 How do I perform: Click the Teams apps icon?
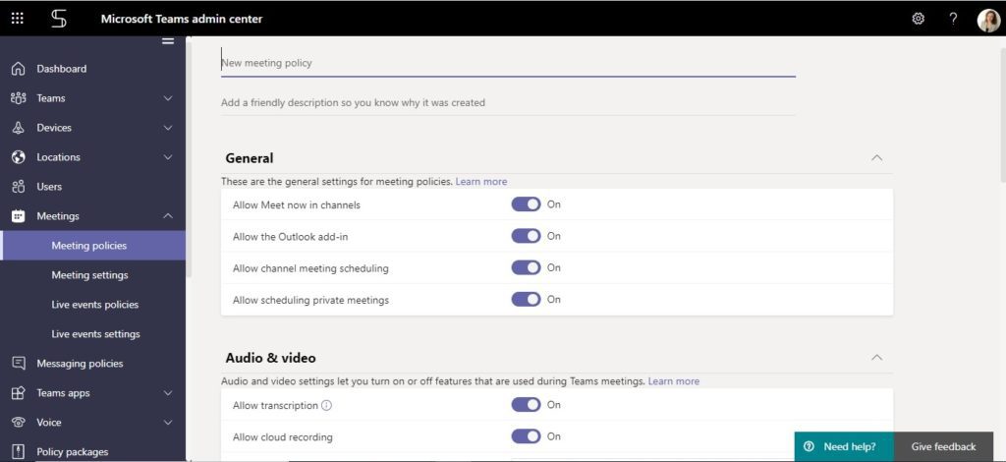(19, 393)
